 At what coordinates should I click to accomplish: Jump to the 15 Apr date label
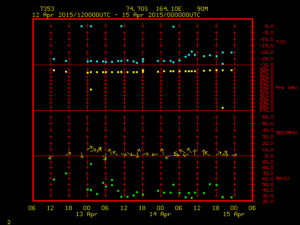[x=233, y=214]
